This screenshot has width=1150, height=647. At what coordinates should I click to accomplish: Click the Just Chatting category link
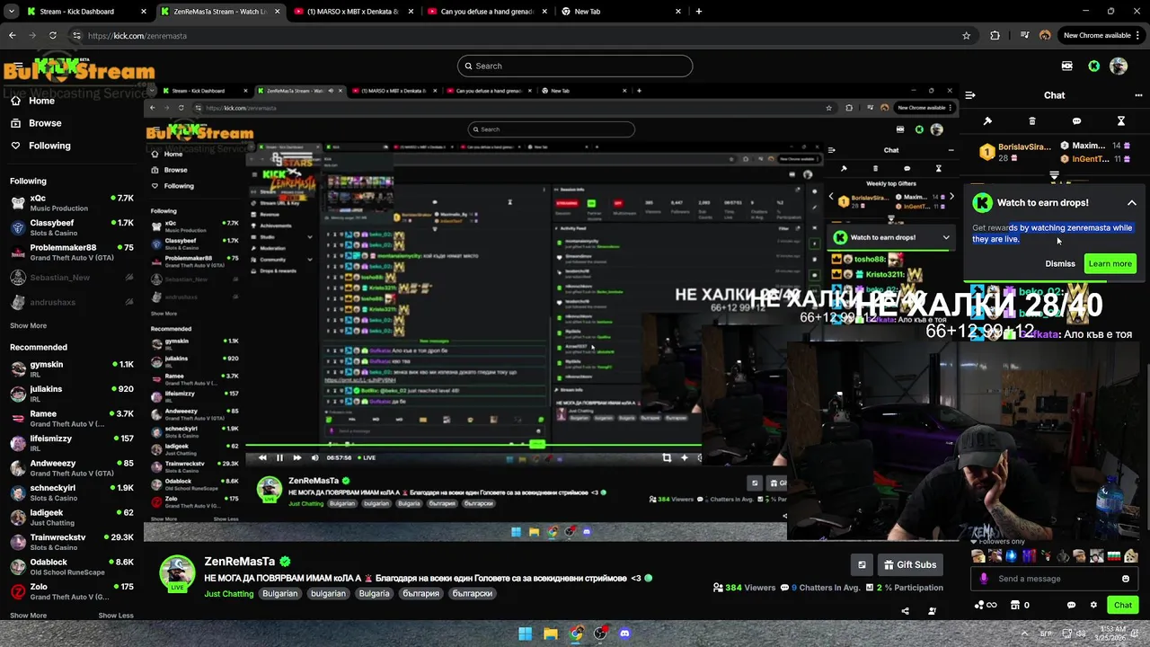[229, 594]
